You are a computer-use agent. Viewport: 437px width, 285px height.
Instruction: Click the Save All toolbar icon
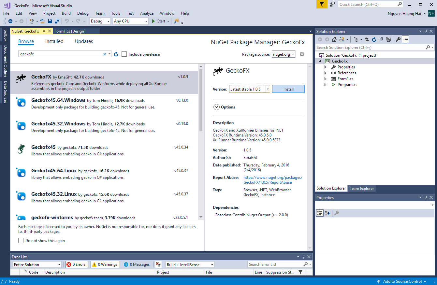point(57,21)
